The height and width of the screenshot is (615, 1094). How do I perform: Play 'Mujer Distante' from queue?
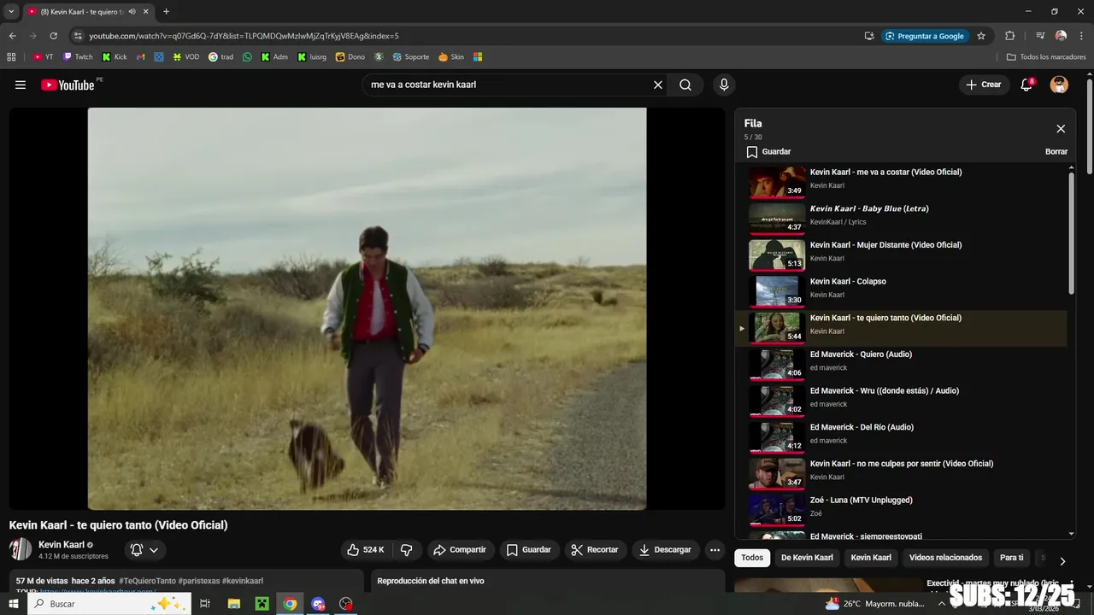pyautogui.click(x=902, y=255)
